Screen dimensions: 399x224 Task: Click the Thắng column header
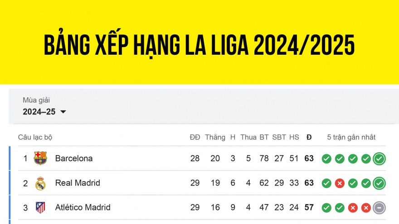215,137
